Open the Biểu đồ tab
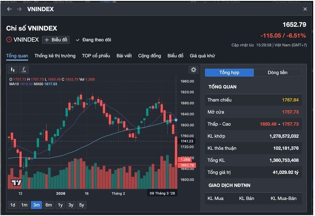The image size is (315, 216). [175, 56]
